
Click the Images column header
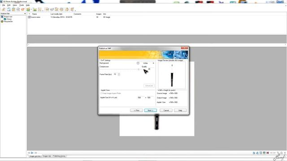point(99,14)
